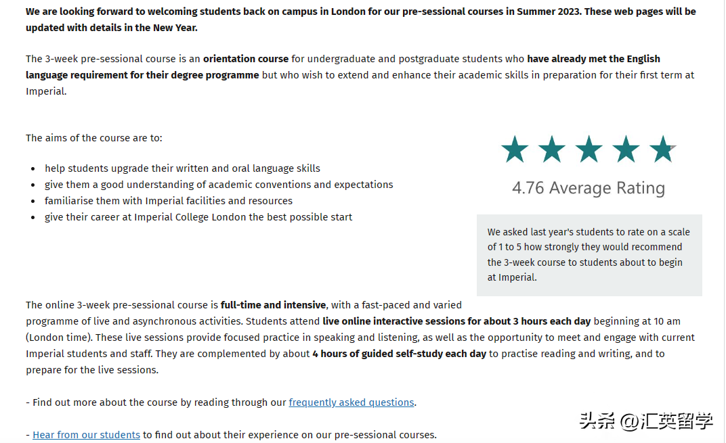The width and height of the screenshot is (726, 443).
Task: Click the bullet about best possible start
Action: [198, 217]
